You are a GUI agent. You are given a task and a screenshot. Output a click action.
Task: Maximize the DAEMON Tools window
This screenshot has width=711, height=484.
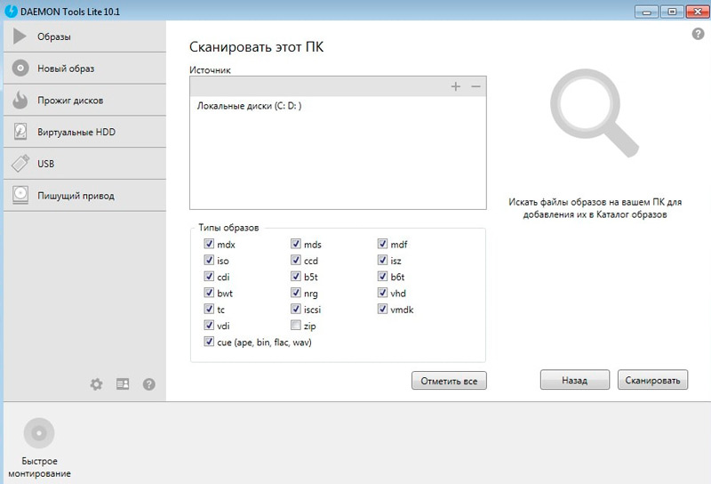coord(672,12)
